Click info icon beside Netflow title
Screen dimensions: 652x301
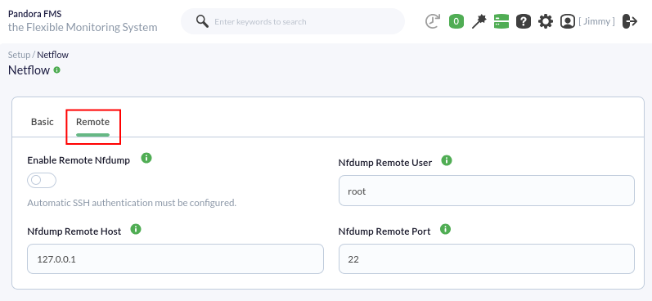pyautogui.click(x=57, y=70)
